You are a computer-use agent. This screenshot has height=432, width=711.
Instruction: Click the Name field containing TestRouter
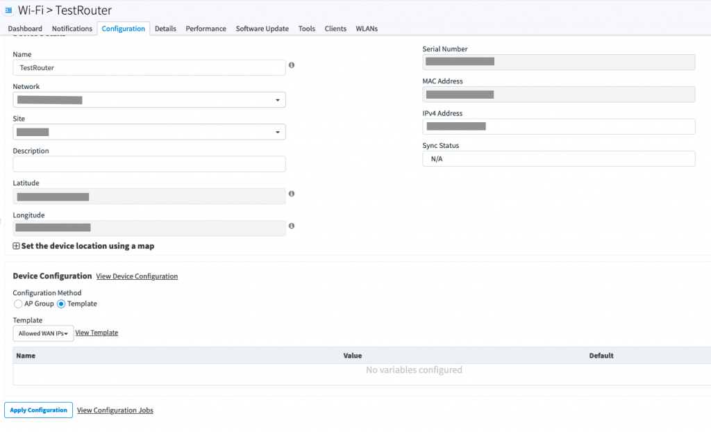pyautogui.click(x=149, y=67)
